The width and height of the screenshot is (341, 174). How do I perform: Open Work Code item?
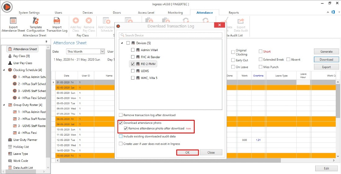[18, 161]
